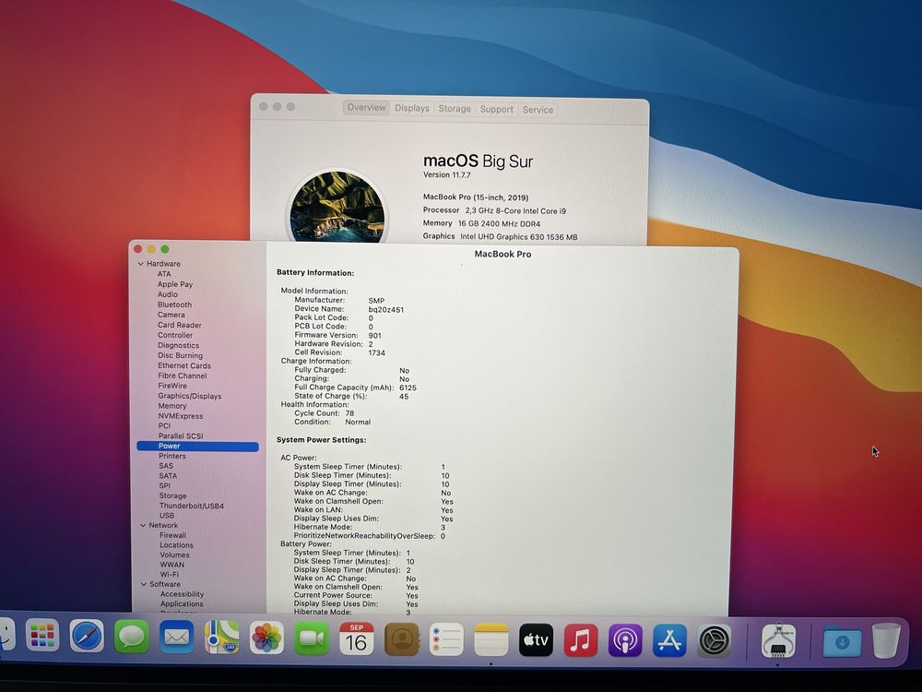Collapse the Hardware section
This screenshot has width=922, height=692.
coord(141,264)
